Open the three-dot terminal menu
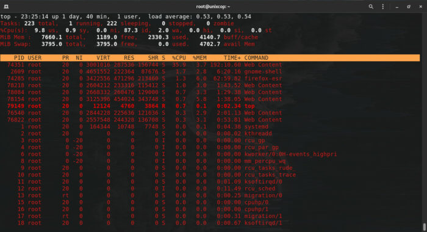The image size is (427, 232). (383, 7)
